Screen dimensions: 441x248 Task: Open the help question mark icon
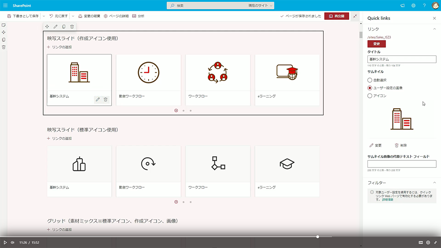pos(424,5)
